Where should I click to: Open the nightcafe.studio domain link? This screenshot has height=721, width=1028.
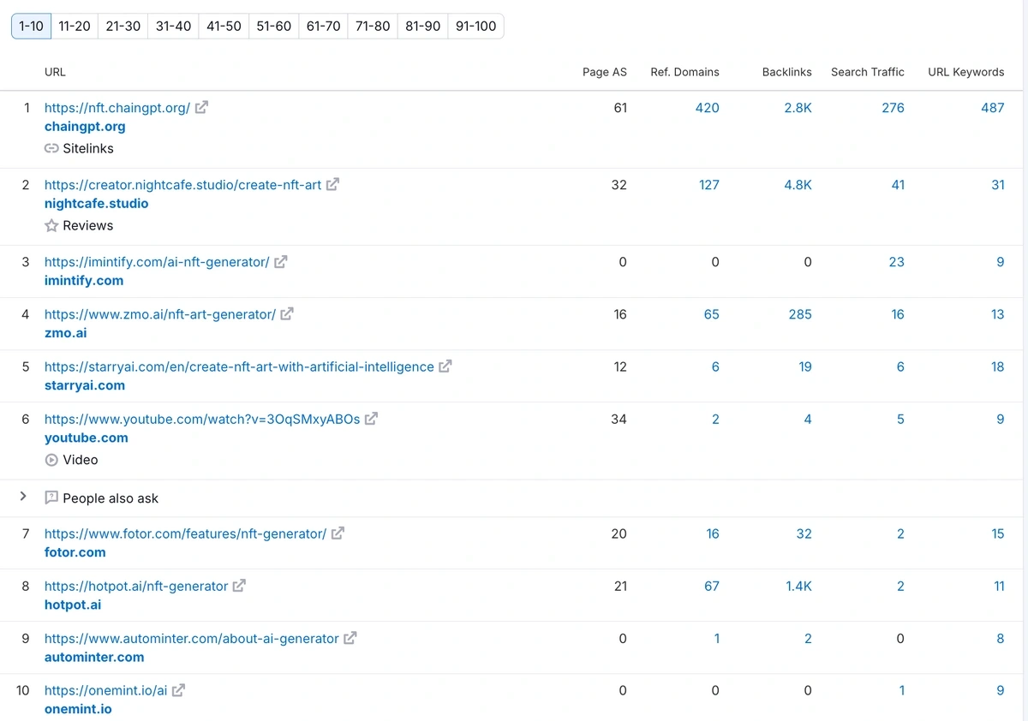coord(97,204)
